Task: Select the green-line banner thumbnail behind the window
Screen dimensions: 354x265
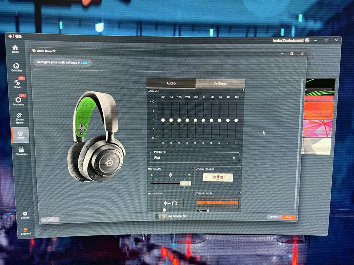Action: [x=320, y=87]
